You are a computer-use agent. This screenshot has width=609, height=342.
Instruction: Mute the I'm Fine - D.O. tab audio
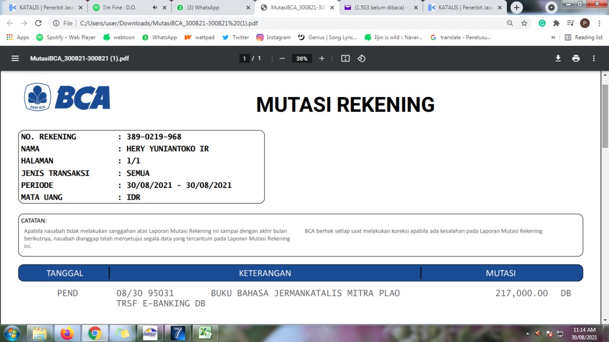(155, 8)
